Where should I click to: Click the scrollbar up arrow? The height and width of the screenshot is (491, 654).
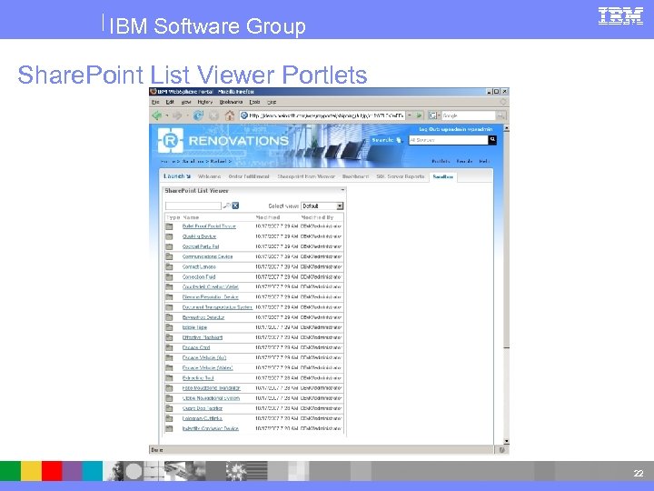click(506, 128)
